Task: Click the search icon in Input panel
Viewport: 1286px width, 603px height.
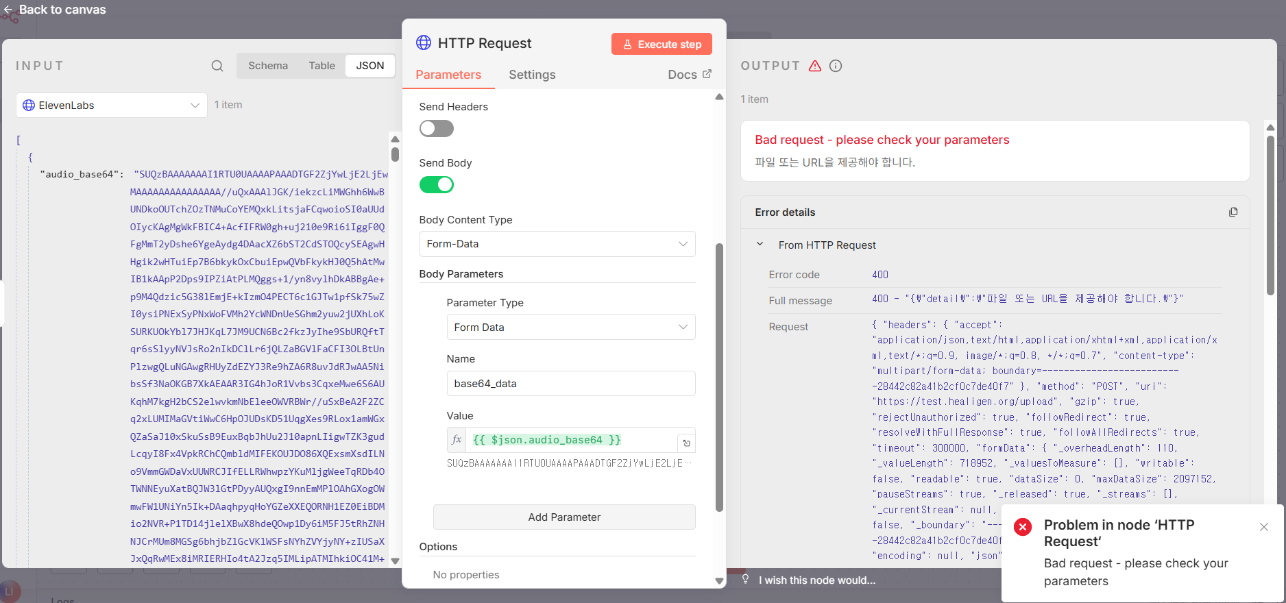Action: click(217, 66)
